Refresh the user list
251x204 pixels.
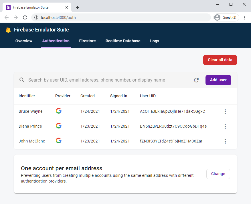click(196, 80)
